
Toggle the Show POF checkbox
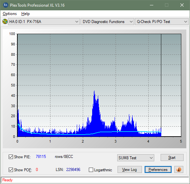11,170
